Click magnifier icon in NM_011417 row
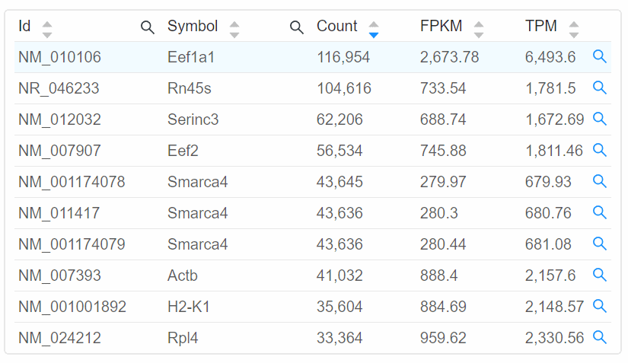The image size is (628, 363). [x=600, y=212]
